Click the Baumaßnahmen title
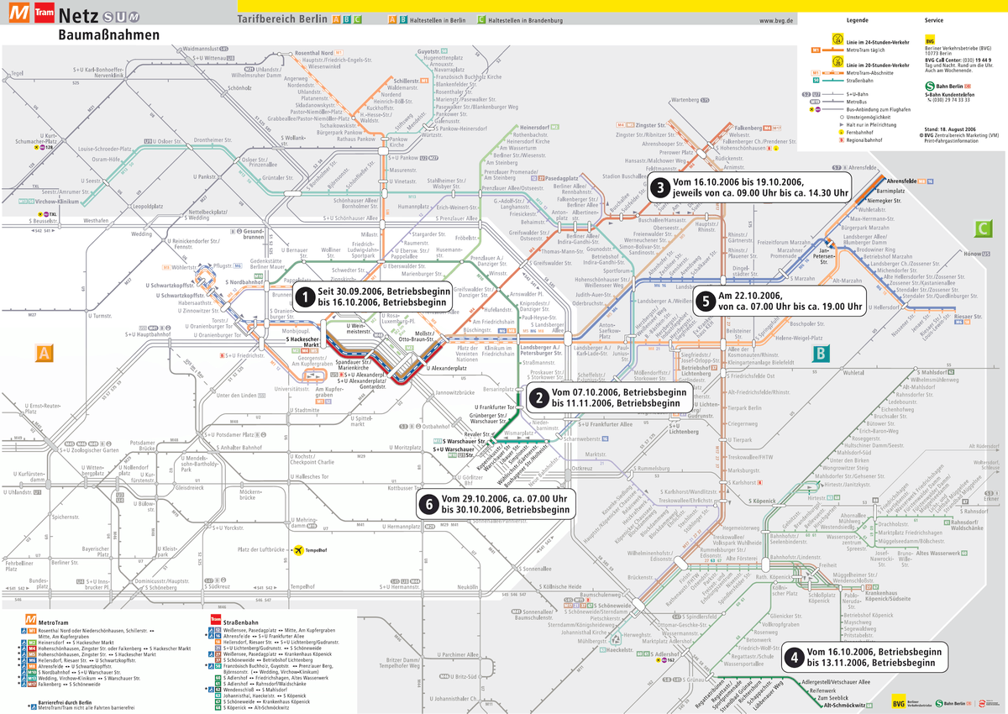The image size is (1008, 714). 109,36
